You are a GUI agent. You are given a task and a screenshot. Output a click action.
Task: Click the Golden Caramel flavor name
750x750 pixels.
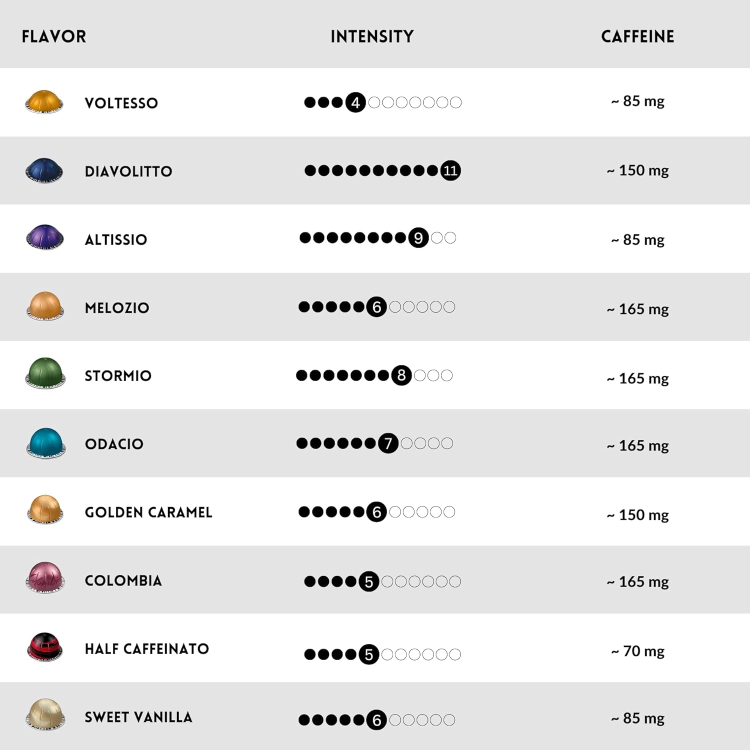[148, 512]
